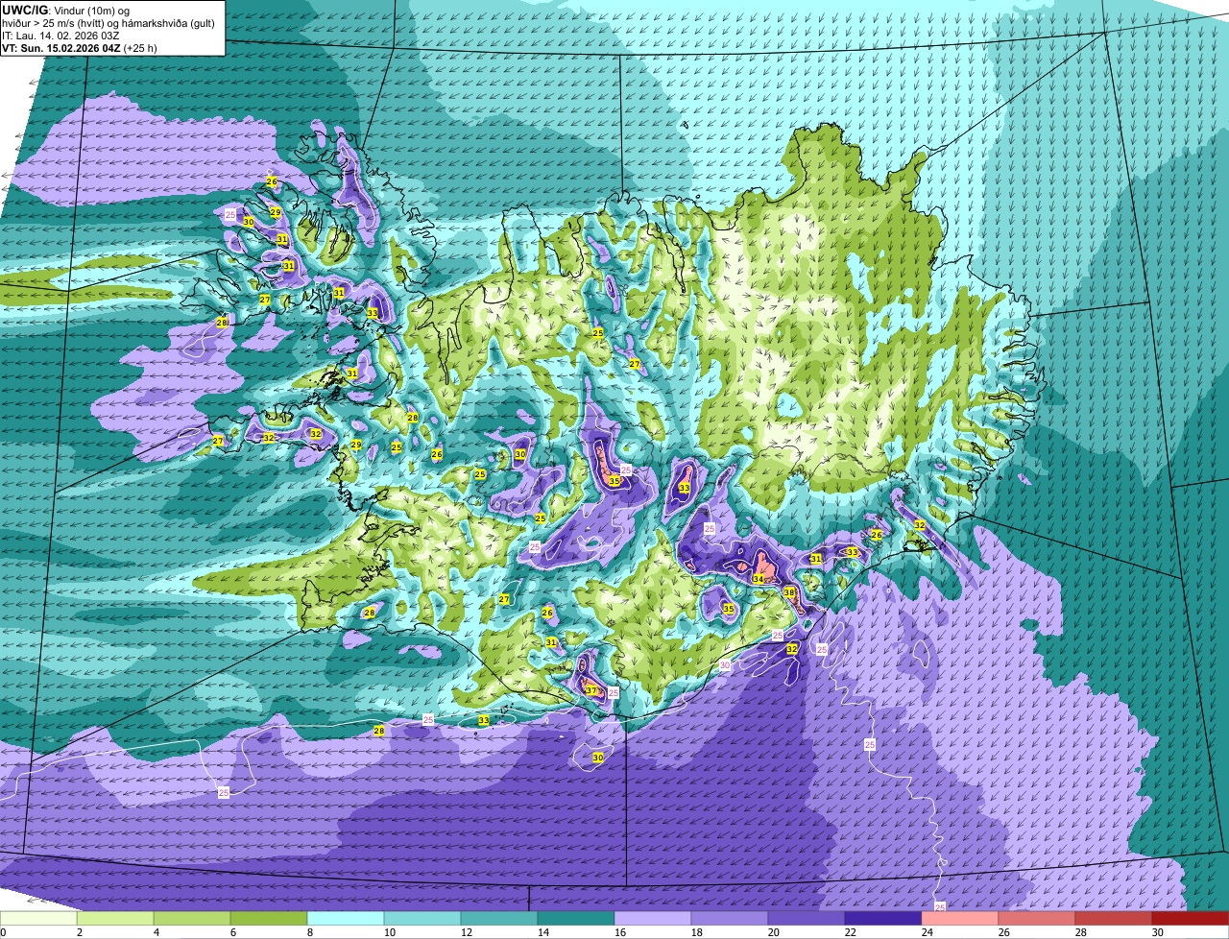Click the "UWC/IG: Vindur (10m) og" title line

tap(65, 10)
